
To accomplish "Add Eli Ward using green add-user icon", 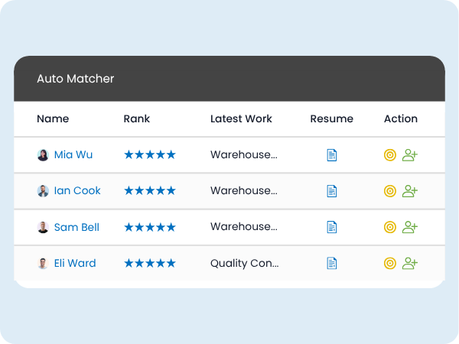I will [x=410, y=263].
